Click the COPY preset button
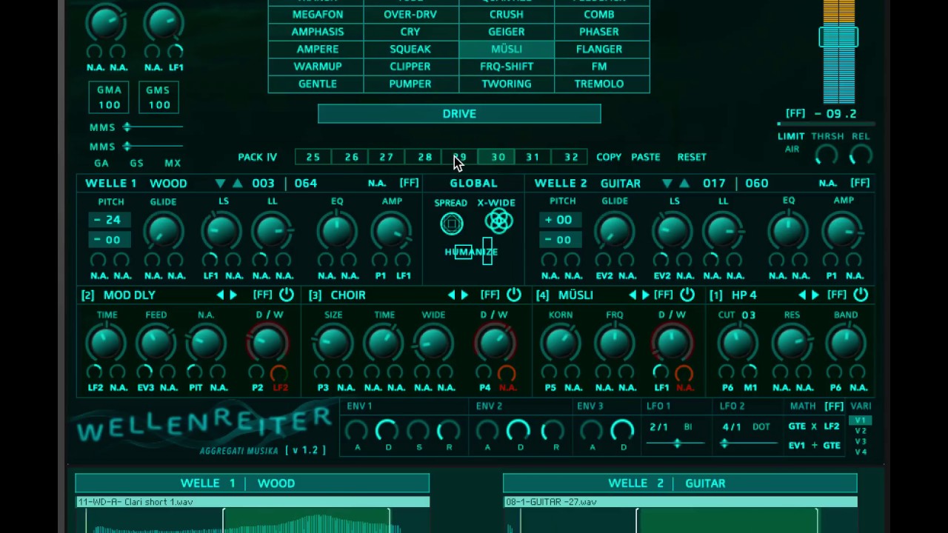Image resolution: width=948 pixels, height=533 pixels. coord(609,157)
